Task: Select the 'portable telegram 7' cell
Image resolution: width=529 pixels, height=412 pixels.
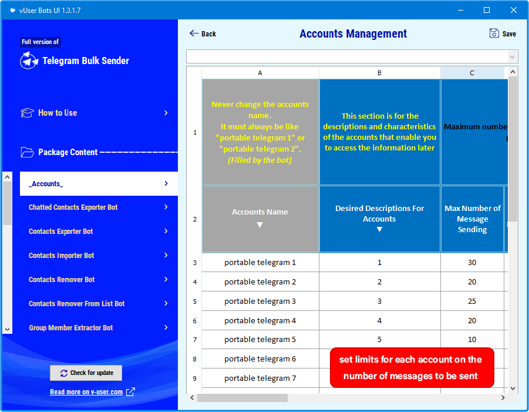Action: pyautogui.click(x=260, y=378)
